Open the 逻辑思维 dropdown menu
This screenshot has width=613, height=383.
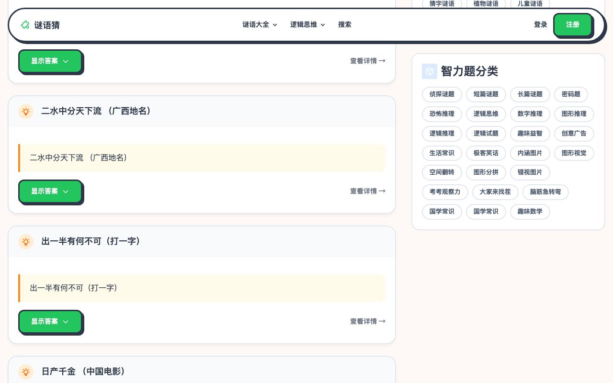(307, 24)
